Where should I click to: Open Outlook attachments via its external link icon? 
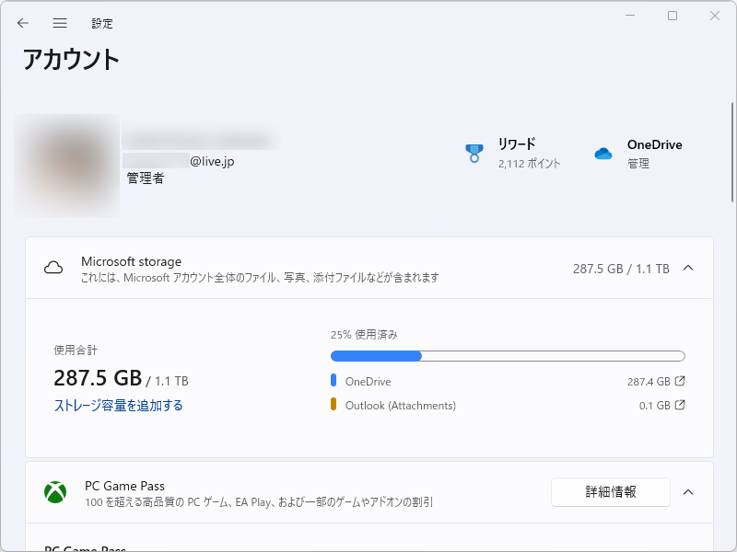(679, 405)
